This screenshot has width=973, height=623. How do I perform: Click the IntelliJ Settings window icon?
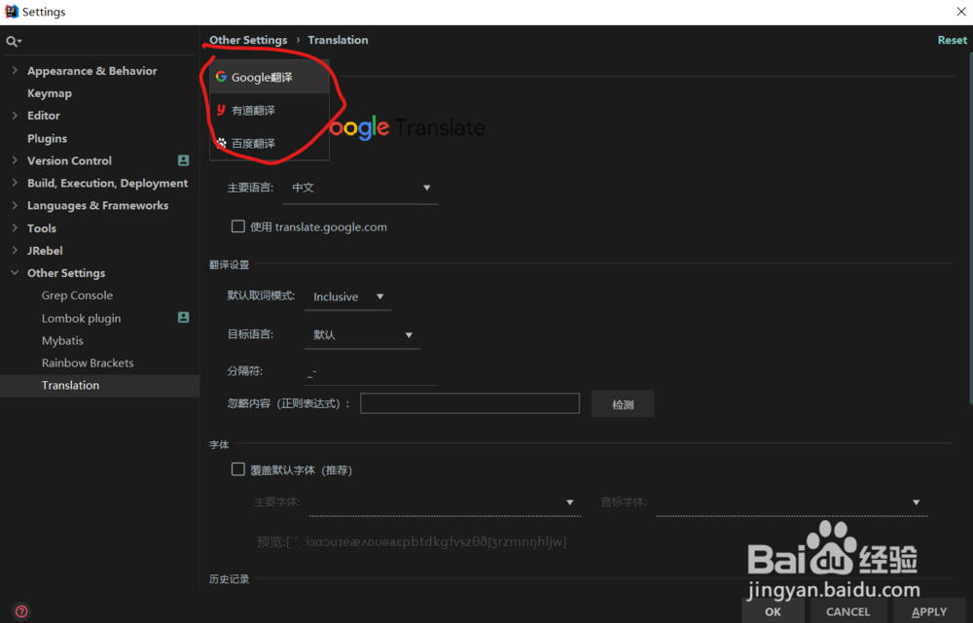pos(11,11)
